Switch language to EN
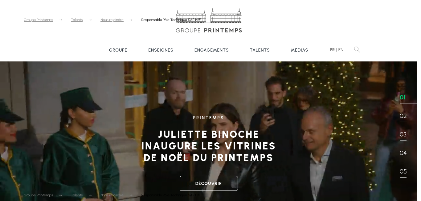Image resolution: width=421 pixels, height=201 pixels. pos(341,50)
